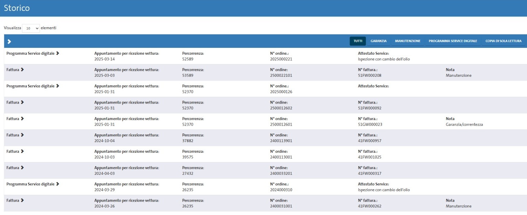Click appointment date 2025-03-14
This screenshot has height=215, width=527.
pyautogui.click(x=104, y=59)
